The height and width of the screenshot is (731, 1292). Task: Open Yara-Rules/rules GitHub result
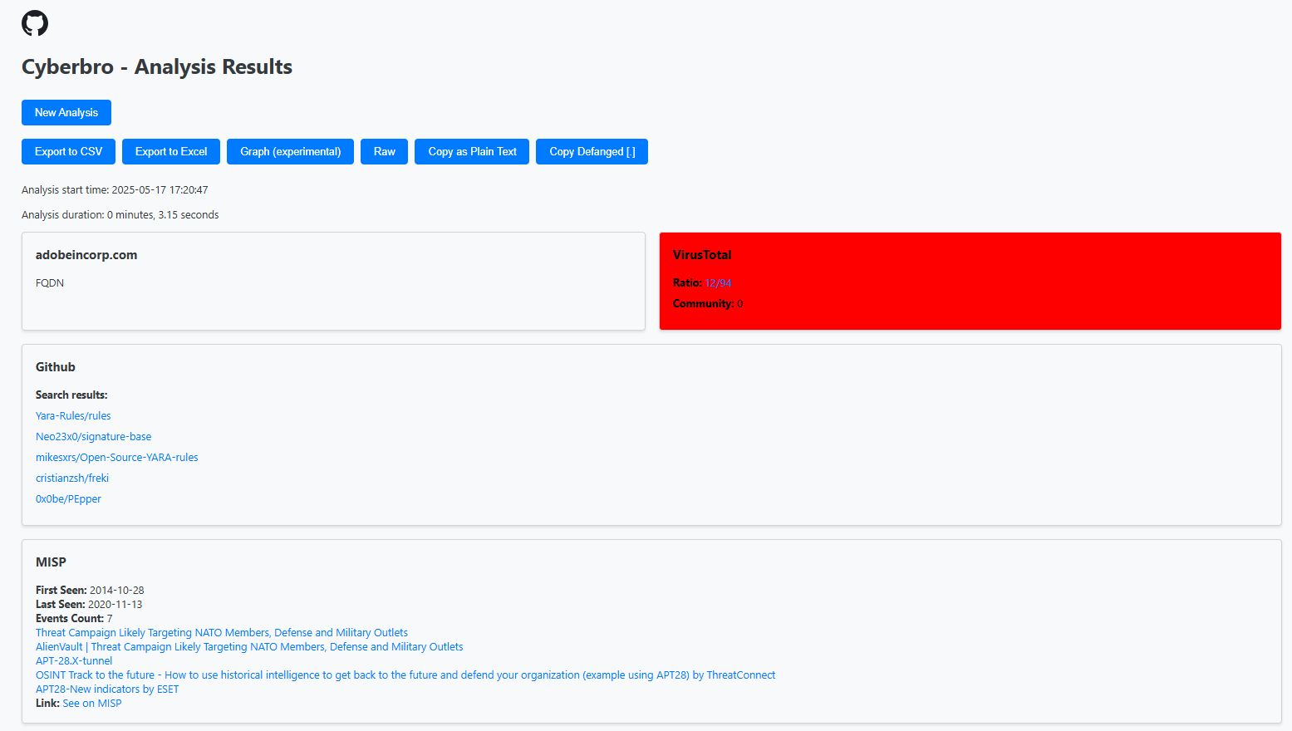pos(73,416)
